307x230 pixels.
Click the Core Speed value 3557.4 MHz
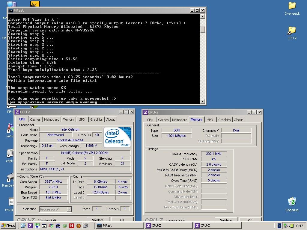pos(53,181)
